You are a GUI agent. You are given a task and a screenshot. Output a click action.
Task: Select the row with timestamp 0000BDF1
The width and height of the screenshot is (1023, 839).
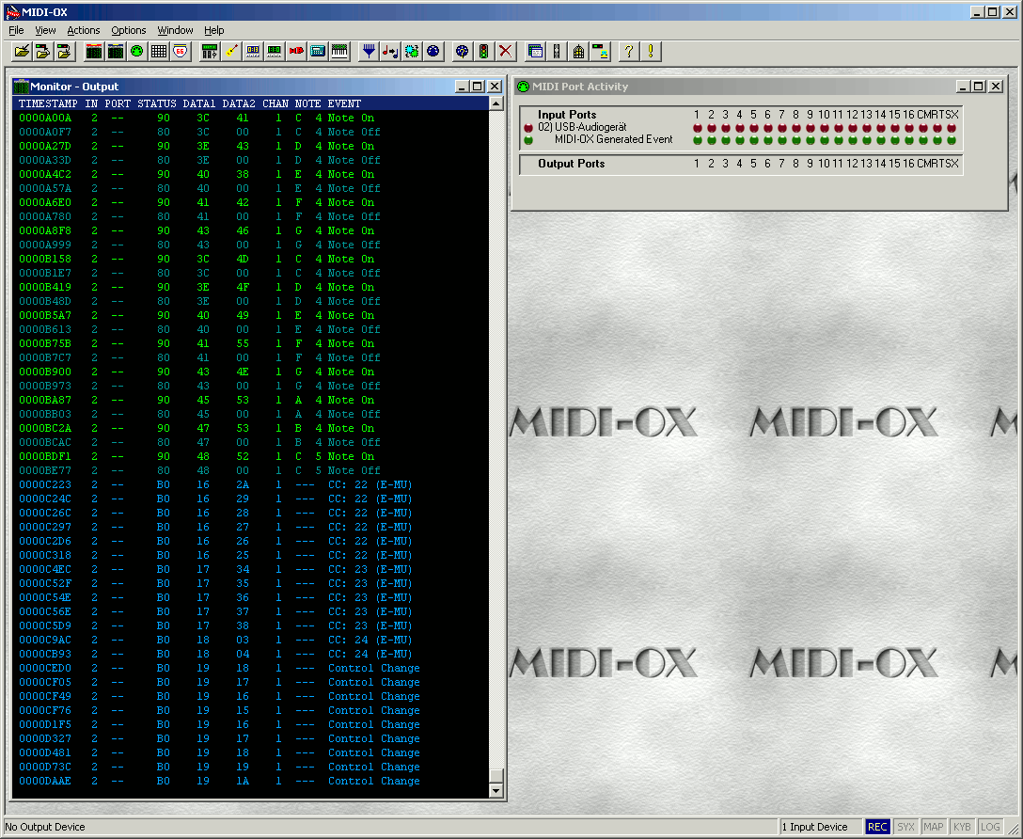point(250,457)
